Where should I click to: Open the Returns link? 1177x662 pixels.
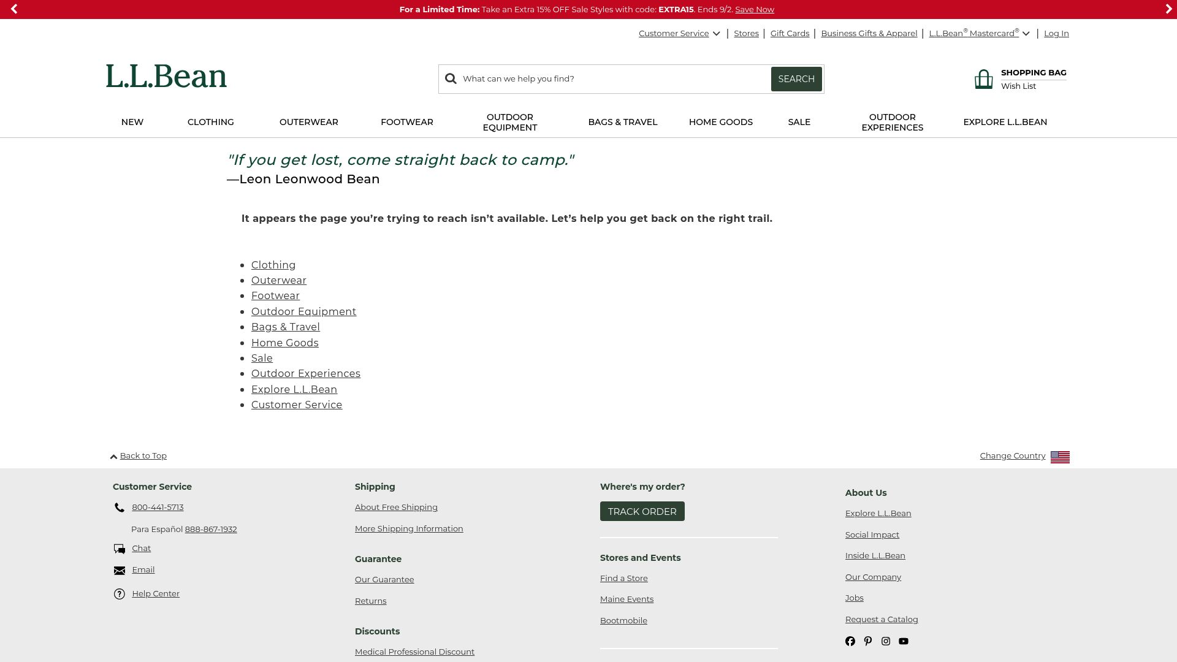coord(370,601)
